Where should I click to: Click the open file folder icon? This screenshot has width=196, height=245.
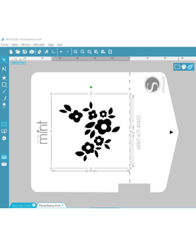[18, 52]
